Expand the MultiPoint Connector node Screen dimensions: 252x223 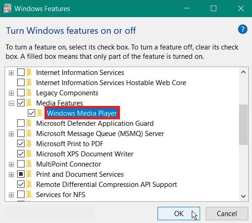(x=11, y=164)
